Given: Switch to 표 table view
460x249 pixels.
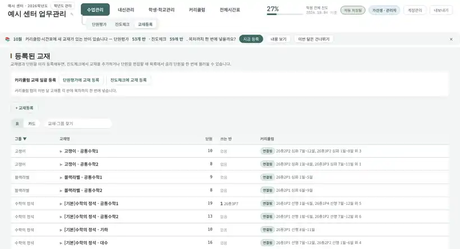Looking at the screenshot, I should click(x=17, y=124).
